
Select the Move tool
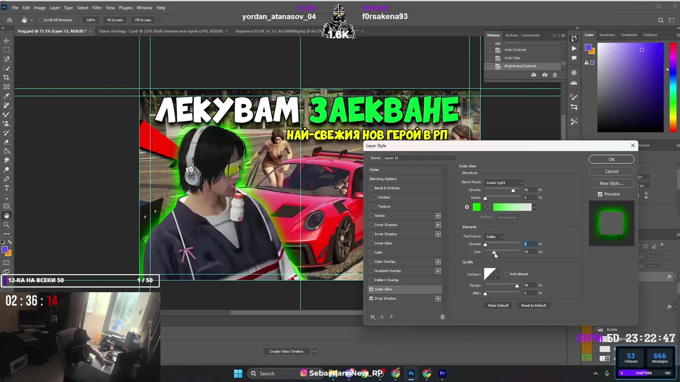[x=6, y=41]
